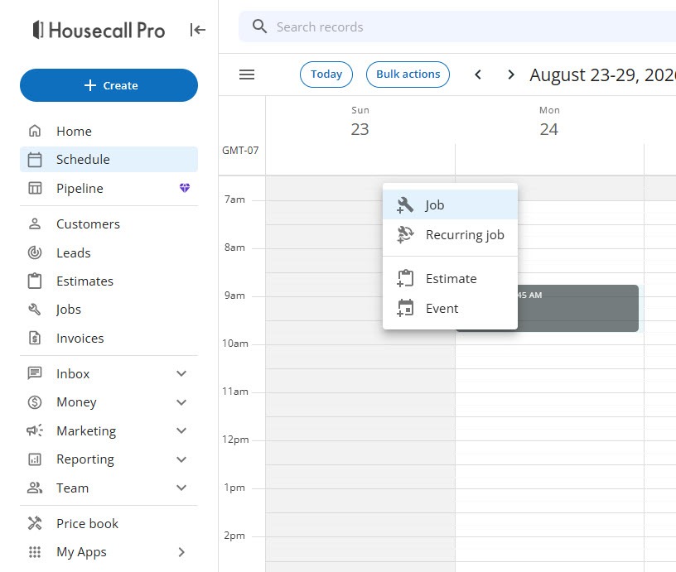Click the GMT-07 timezone label
The image size is (676, 572).
pyautogui.click(x=240, y=151)
